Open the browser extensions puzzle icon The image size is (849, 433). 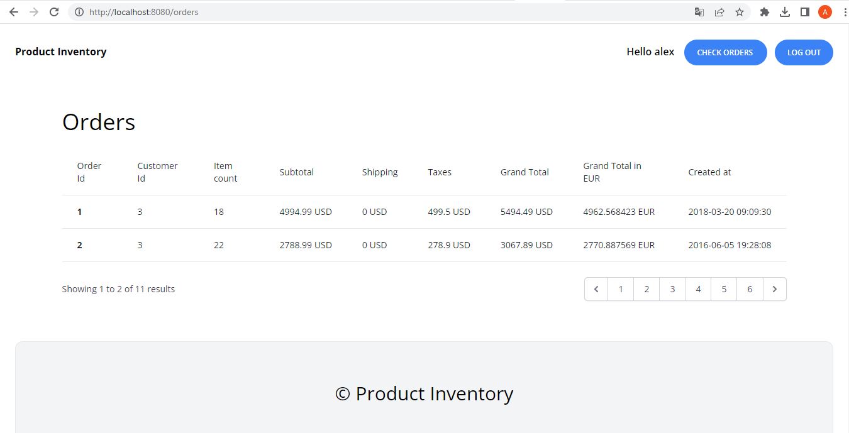point(764,11)
